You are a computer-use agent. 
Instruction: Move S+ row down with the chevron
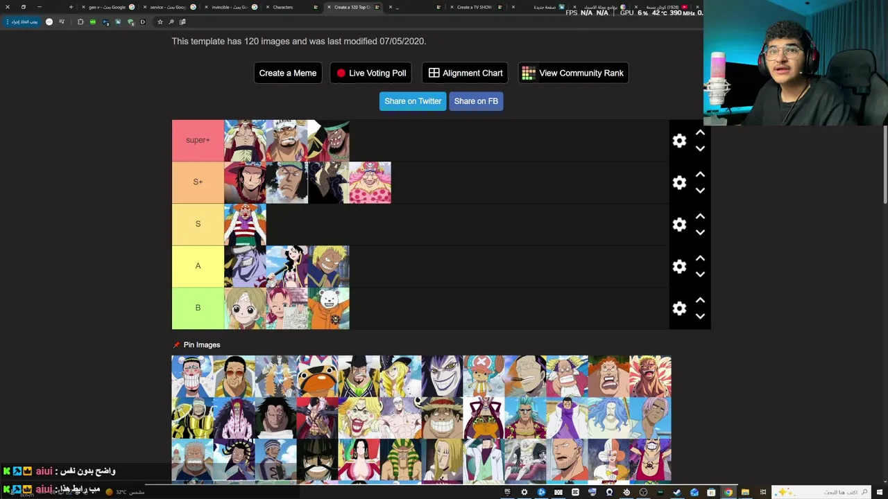point(700,190)
